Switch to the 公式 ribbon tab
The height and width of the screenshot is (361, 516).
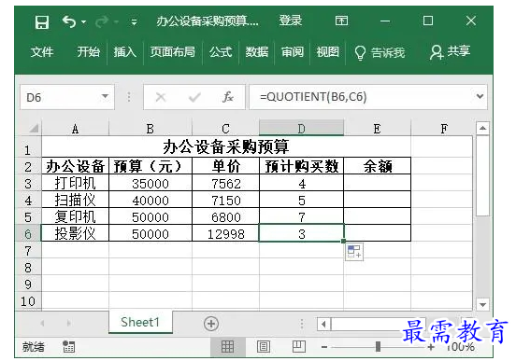[221, 52]
